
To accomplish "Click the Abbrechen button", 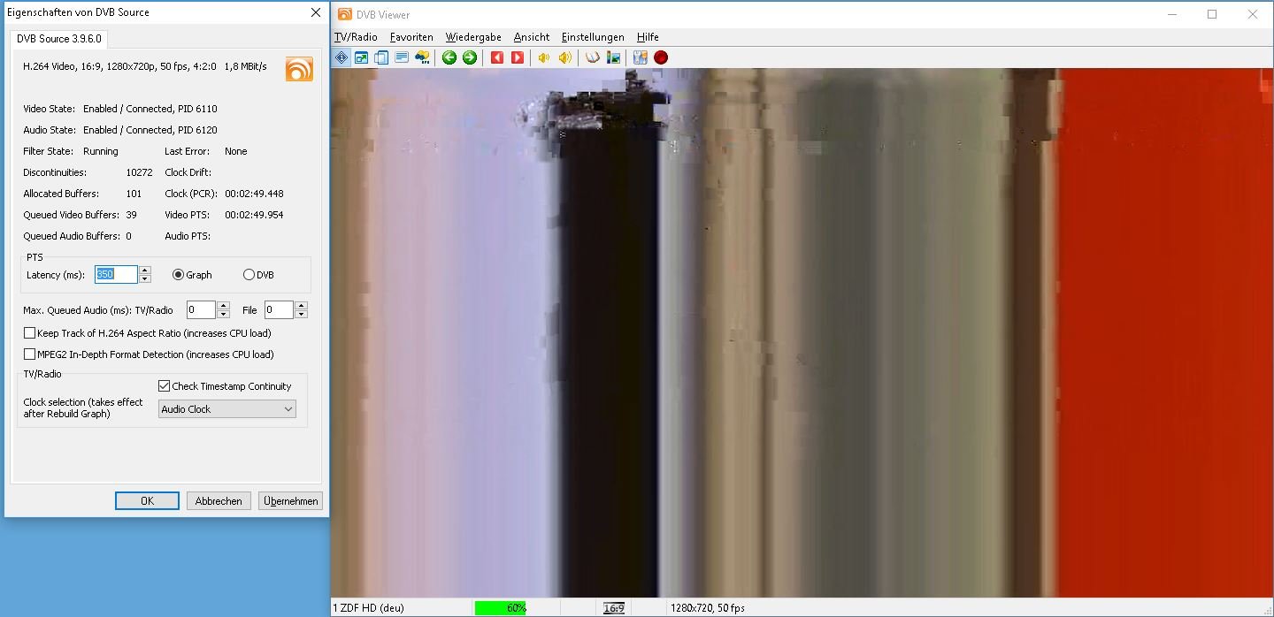I will [x=219, y=501].
